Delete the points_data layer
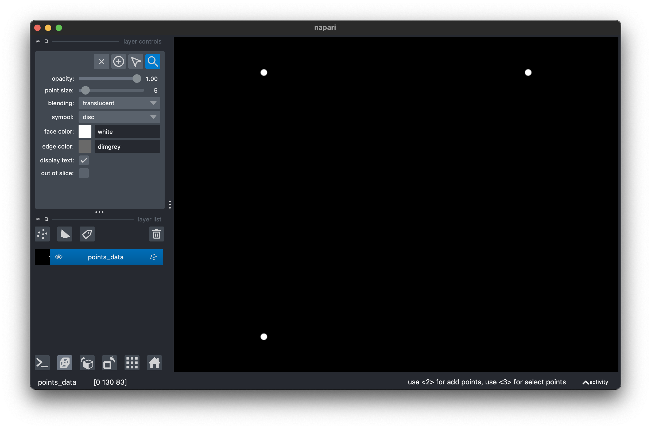This screenshot has width=651, height=429. point(157,234)
